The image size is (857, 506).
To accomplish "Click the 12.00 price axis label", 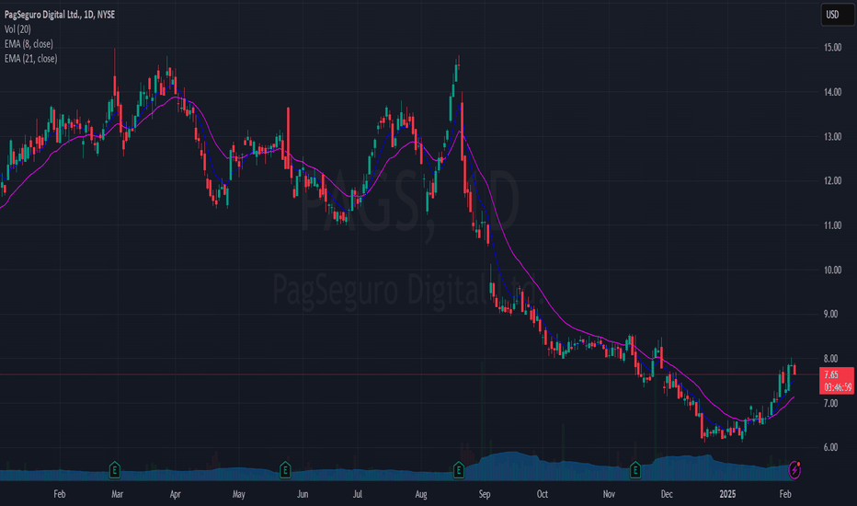I will [832, 180].
